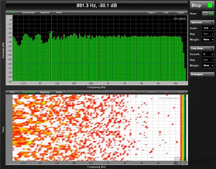Select Phase tab in top pane

[59, 13]
